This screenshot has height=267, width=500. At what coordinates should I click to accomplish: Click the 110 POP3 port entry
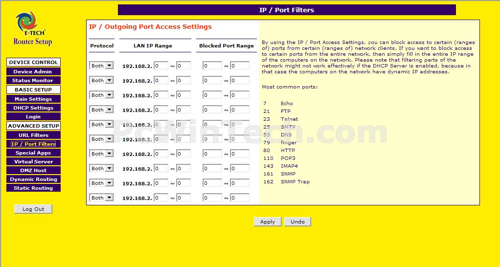[279, 158]
